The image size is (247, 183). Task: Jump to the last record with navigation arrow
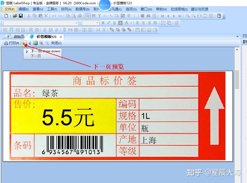[180, 16]
